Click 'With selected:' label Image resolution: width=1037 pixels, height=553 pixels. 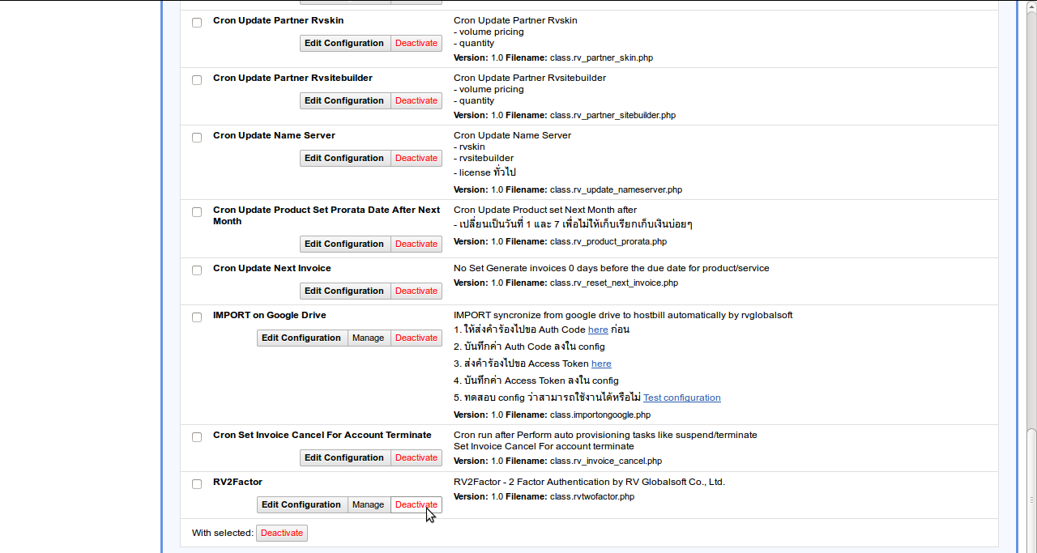click(x=223, y=534)
